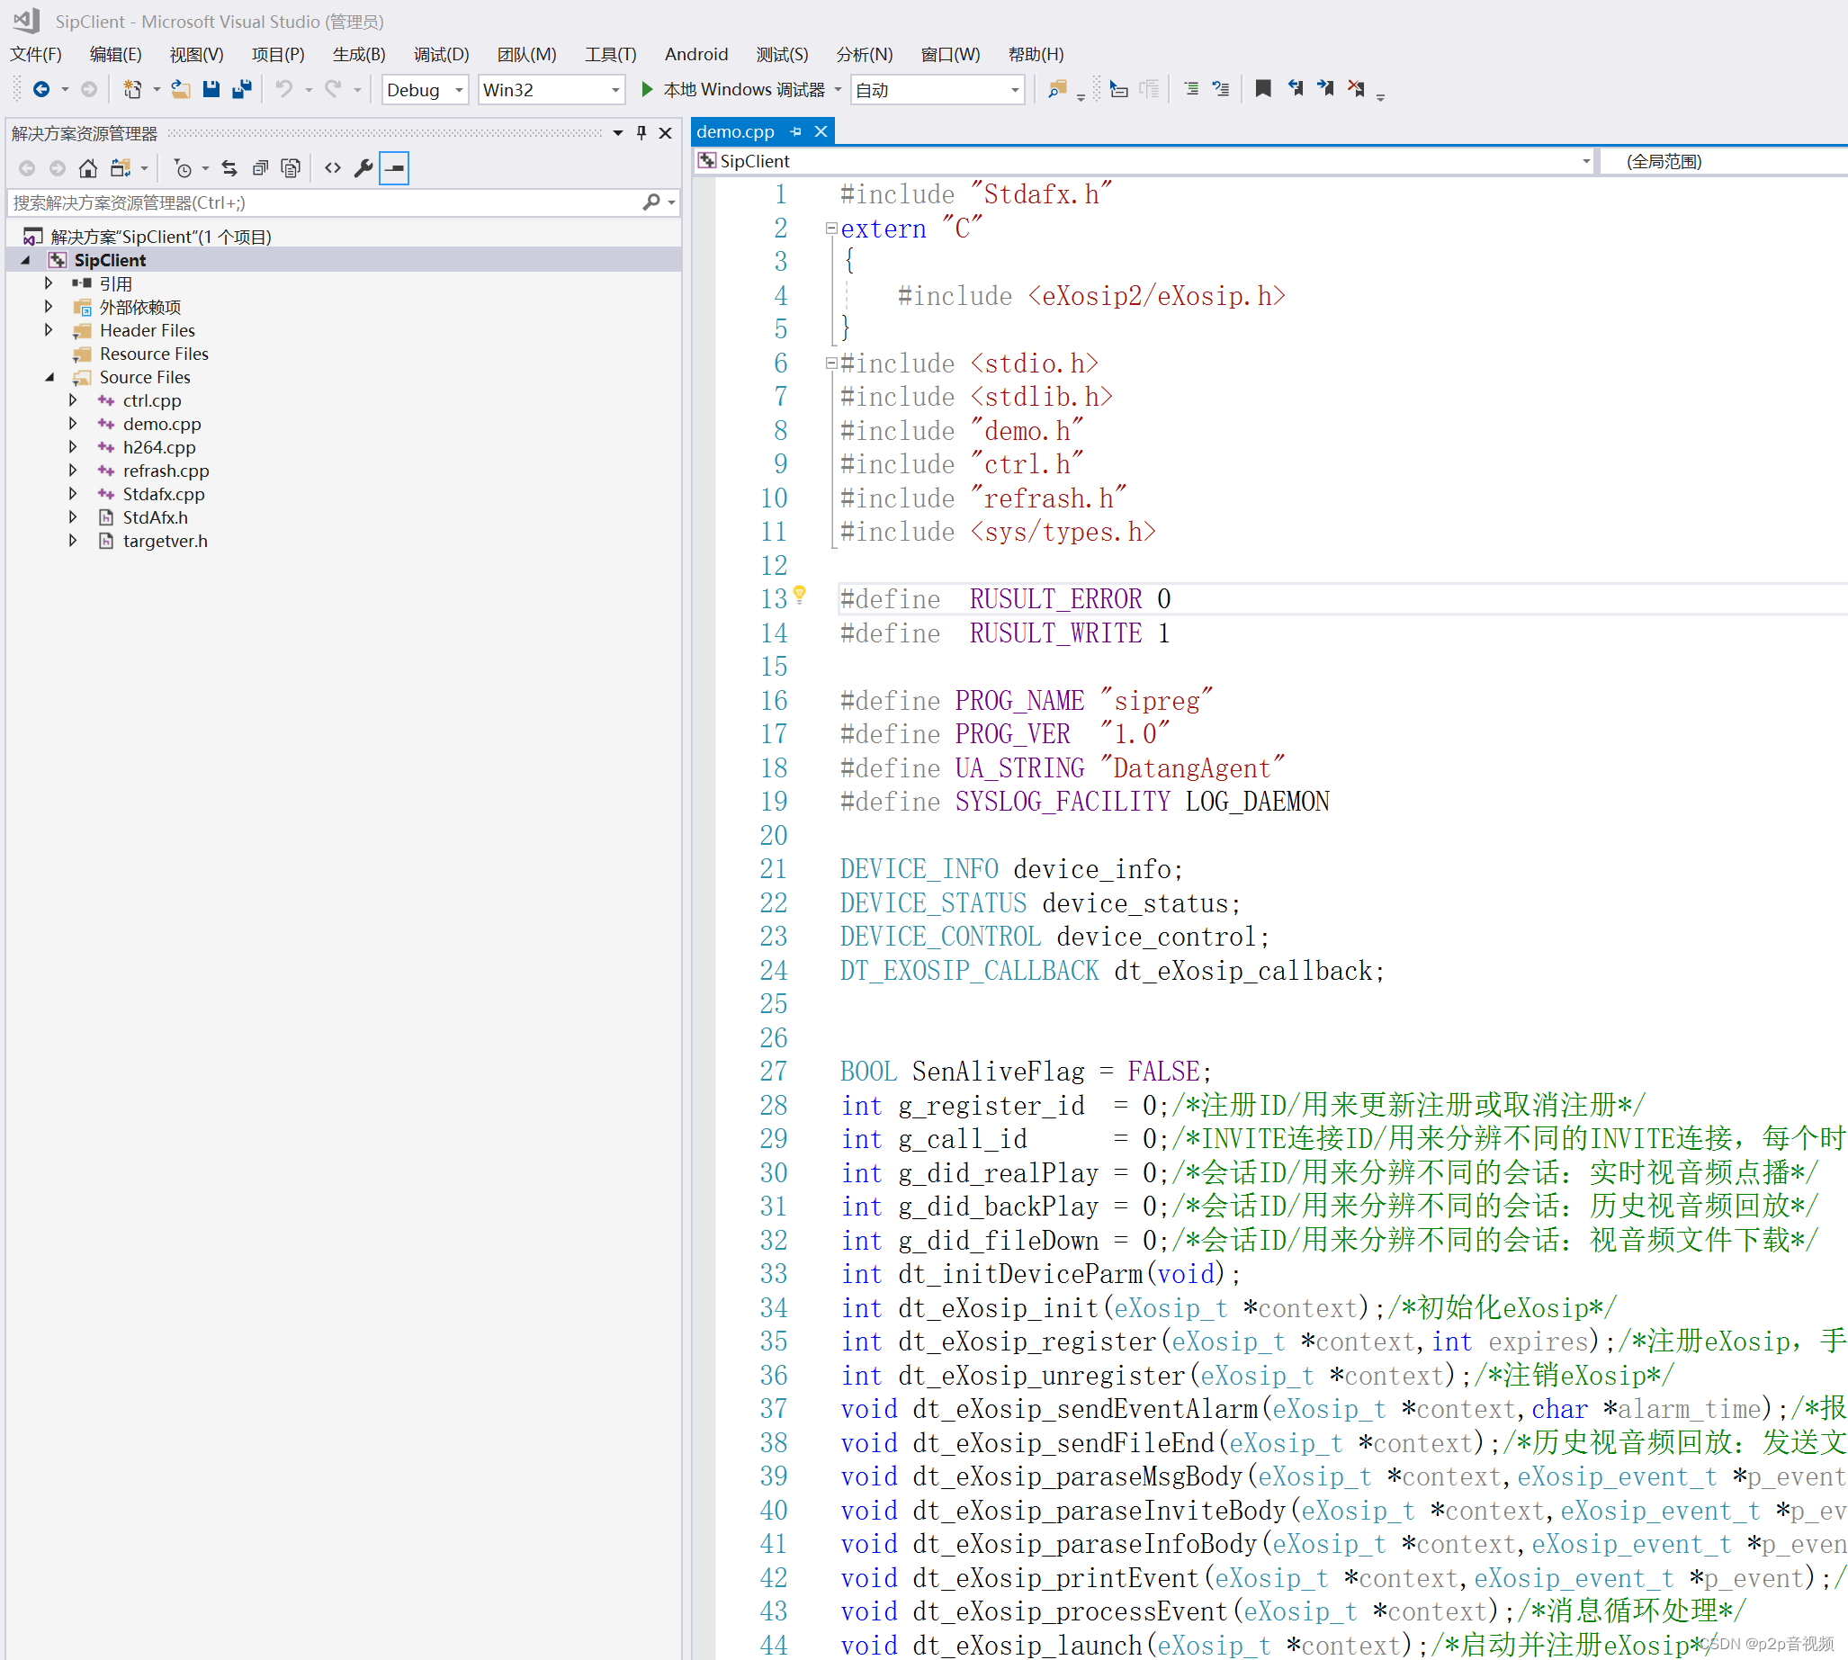Click the lightbulb quick action on line 13
1848x1660 pixels.
[799, 595]
